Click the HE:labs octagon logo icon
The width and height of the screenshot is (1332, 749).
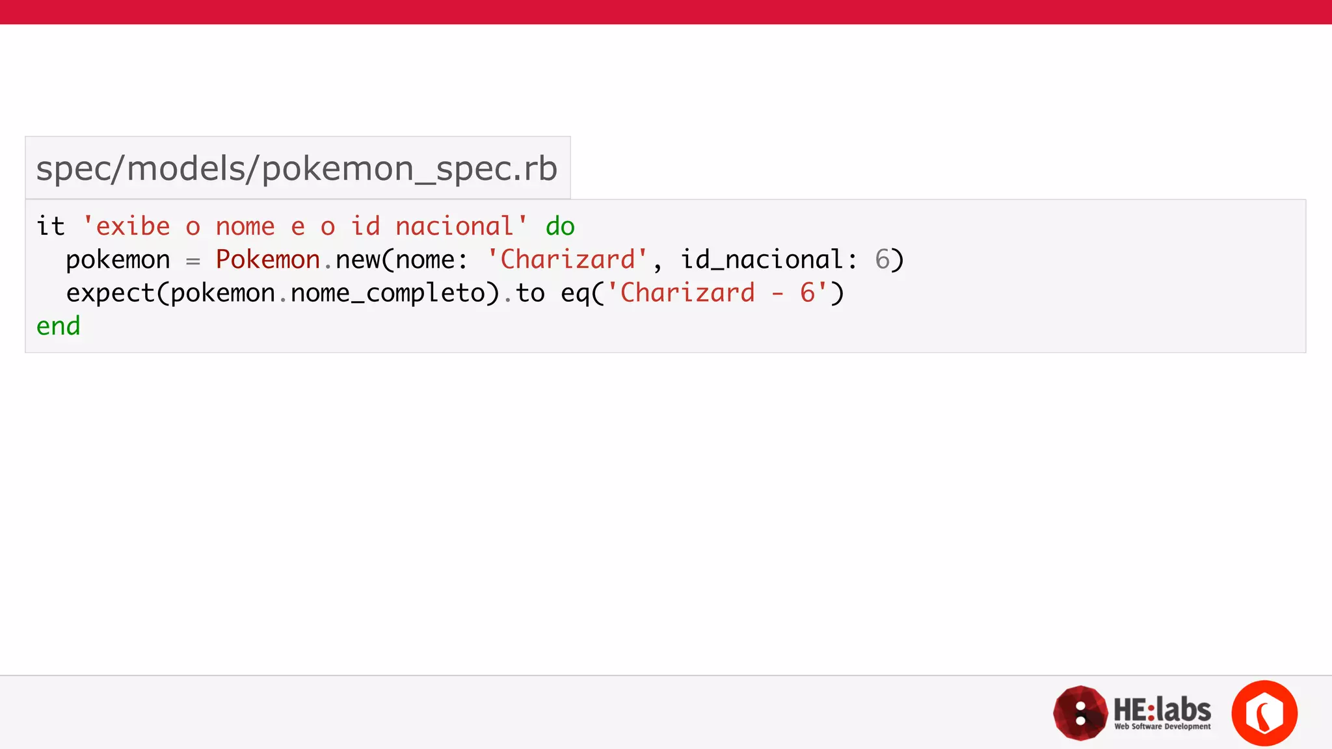click(x=1080, y=713)
